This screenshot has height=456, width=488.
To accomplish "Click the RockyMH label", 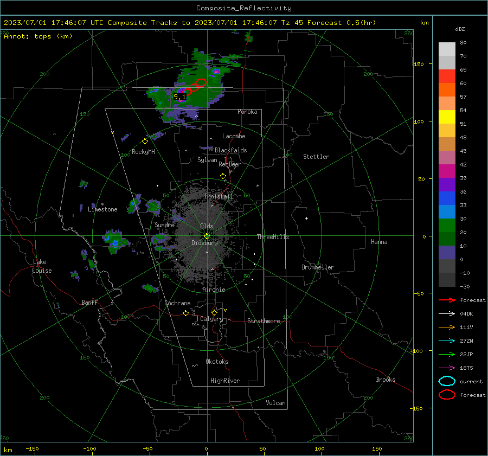I will coord(143,152).
